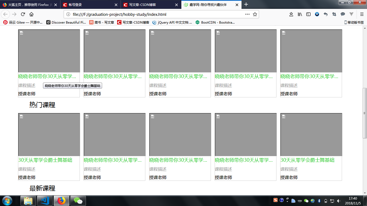This screenshot has height=206, width=367.
Task: Open Discover Beautiful Pi... bookmark
Action: (66, 23)
